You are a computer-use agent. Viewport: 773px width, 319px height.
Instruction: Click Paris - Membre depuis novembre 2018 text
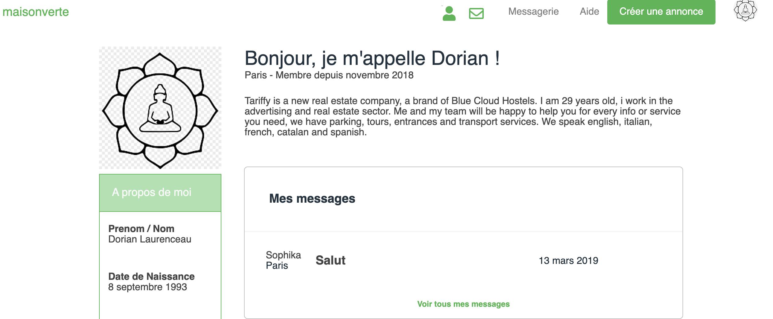329,75
